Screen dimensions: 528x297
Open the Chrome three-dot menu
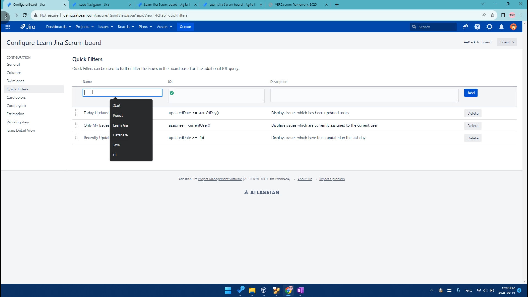coord(521,15)
